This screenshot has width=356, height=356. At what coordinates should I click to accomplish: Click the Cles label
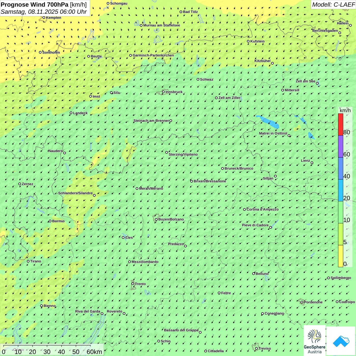pos(129,238)
